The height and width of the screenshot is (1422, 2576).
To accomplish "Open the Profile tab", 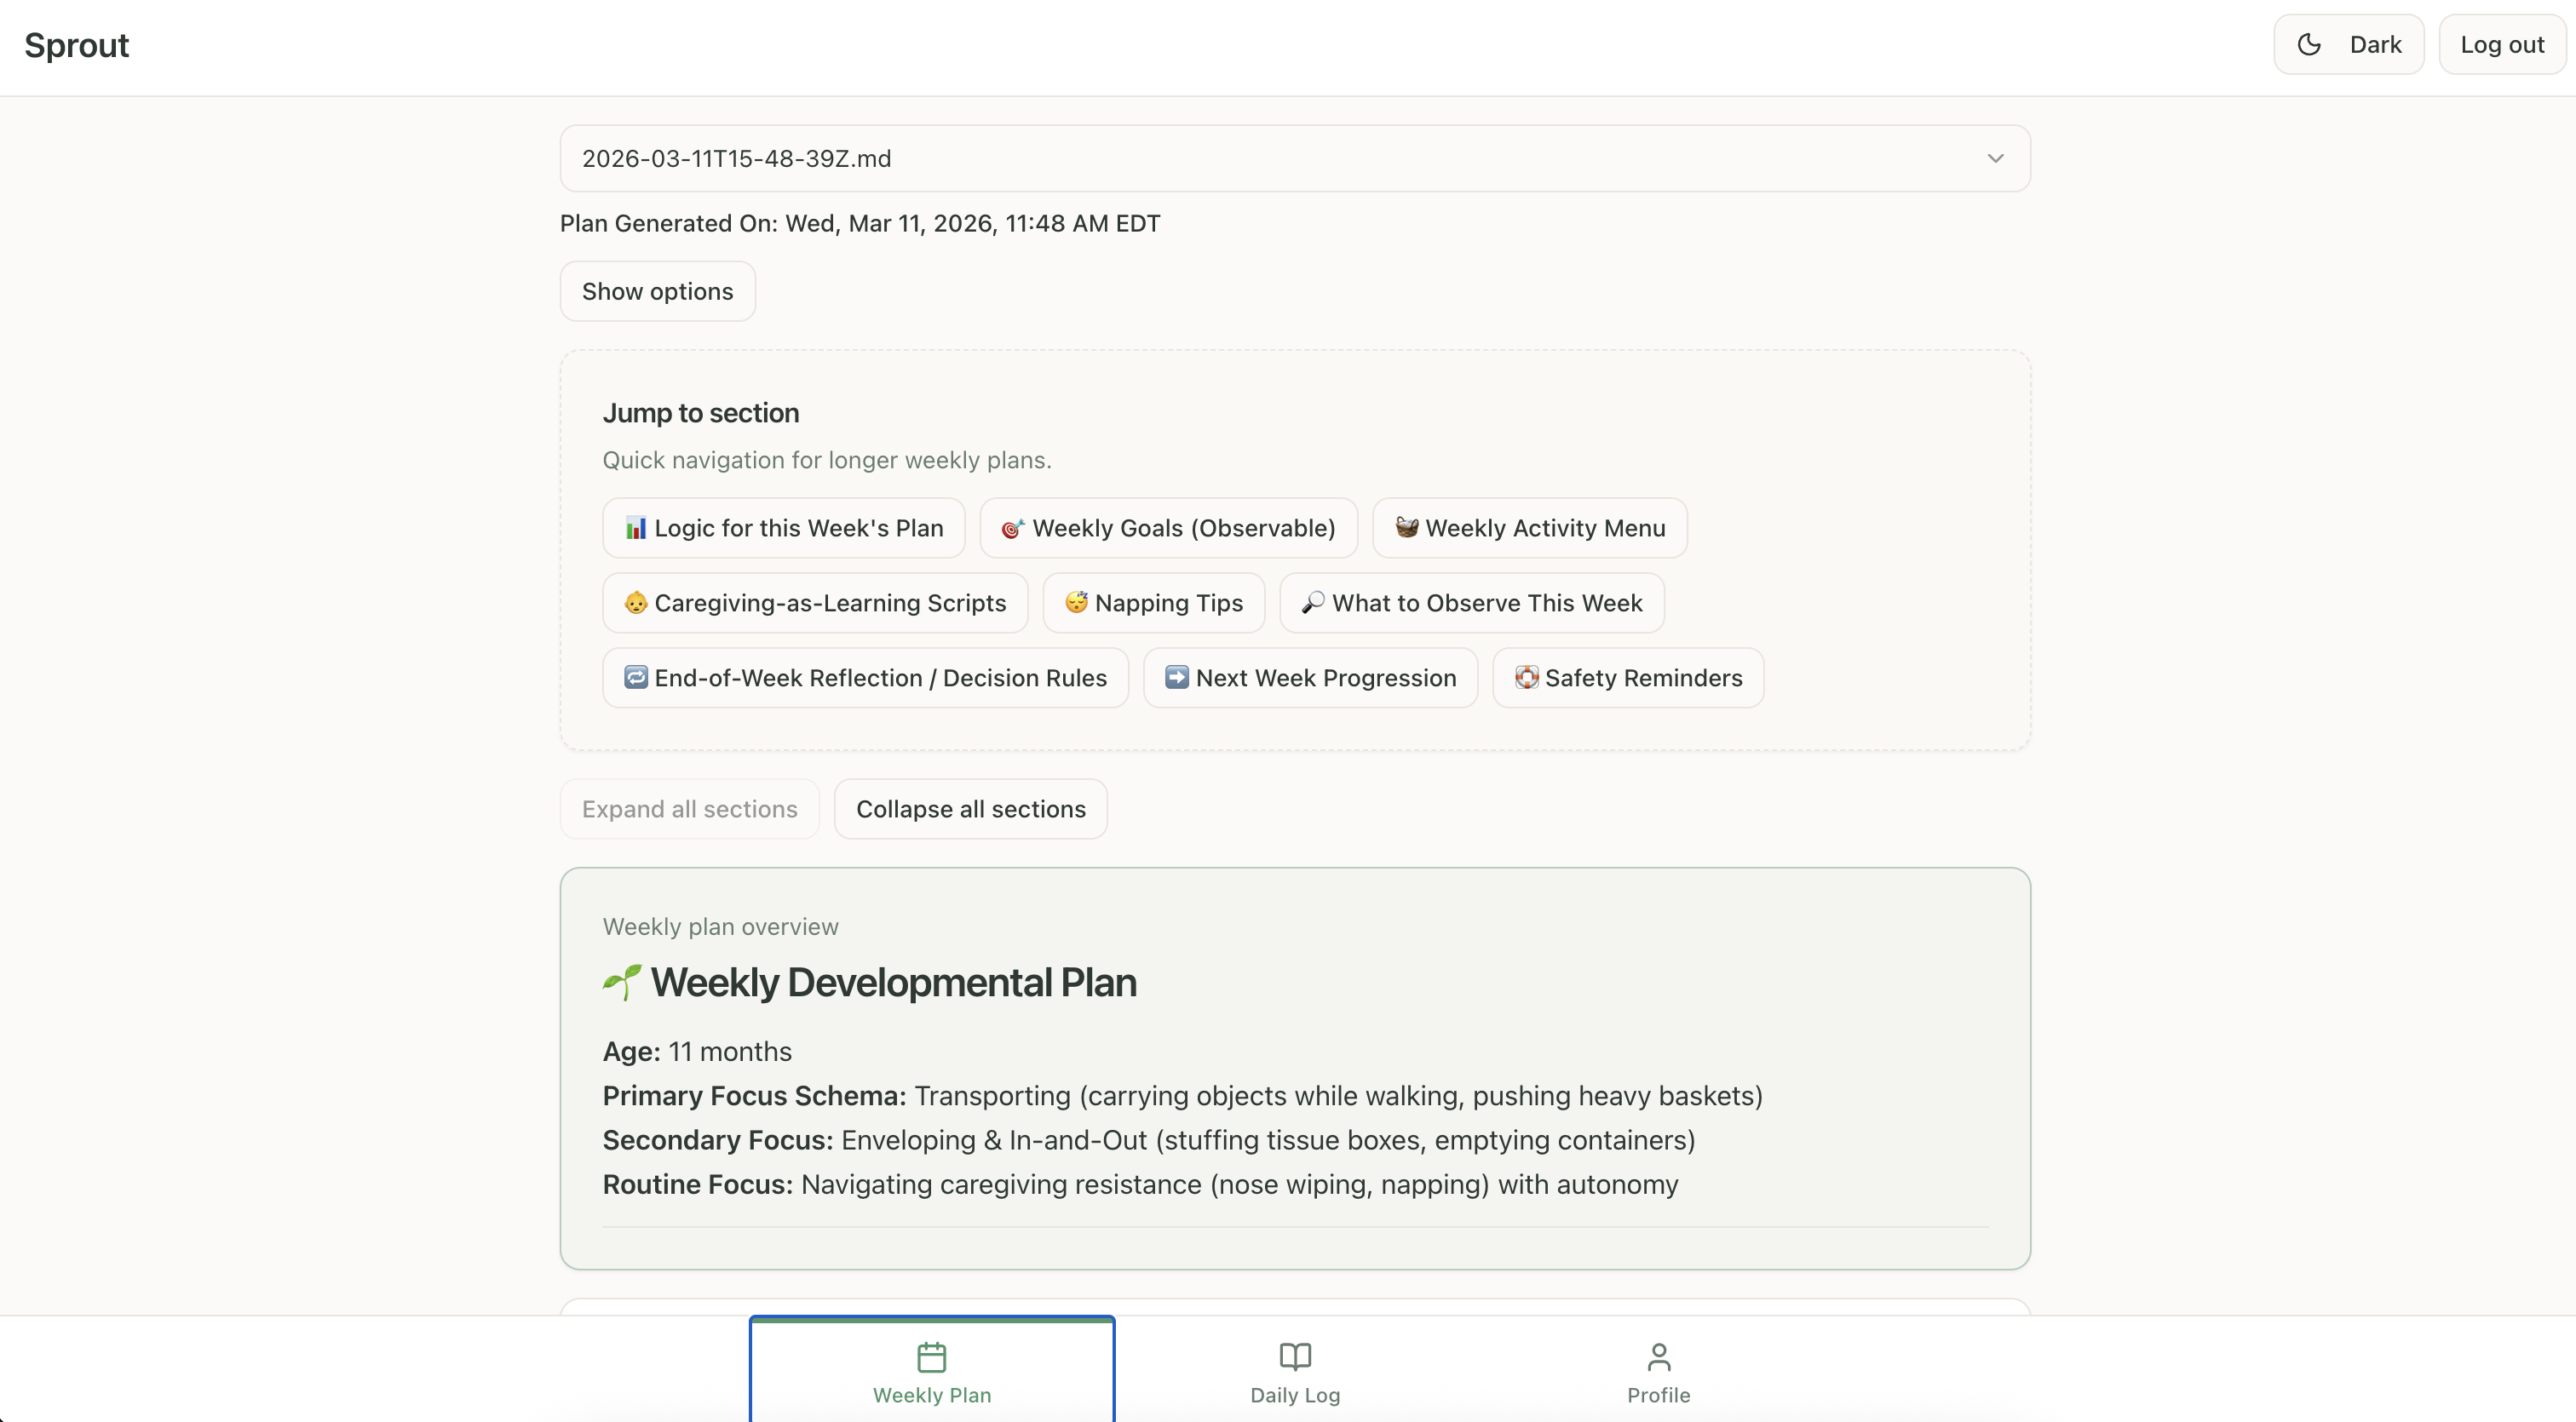I will (1658, 1371).
